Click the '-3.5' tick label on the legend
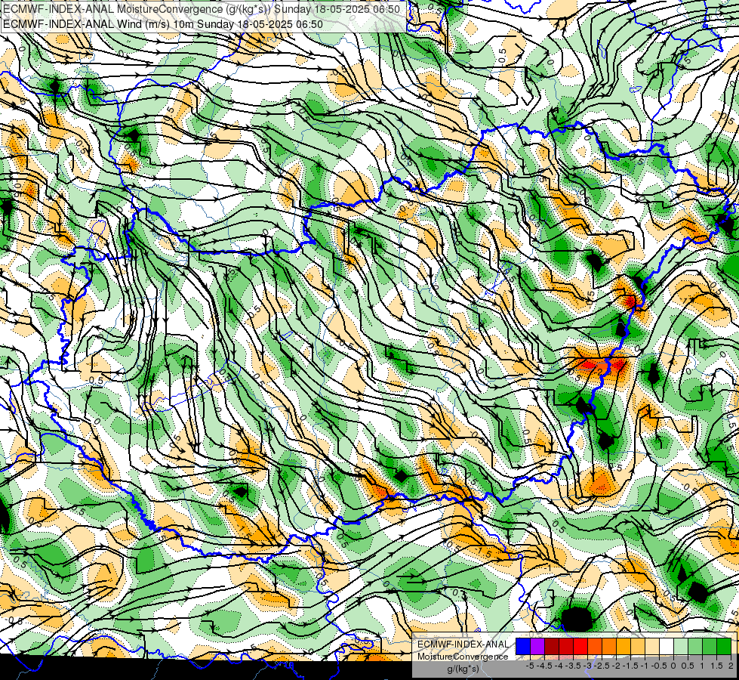This screenshot has width=739, height=680. [x=573, y=666]
